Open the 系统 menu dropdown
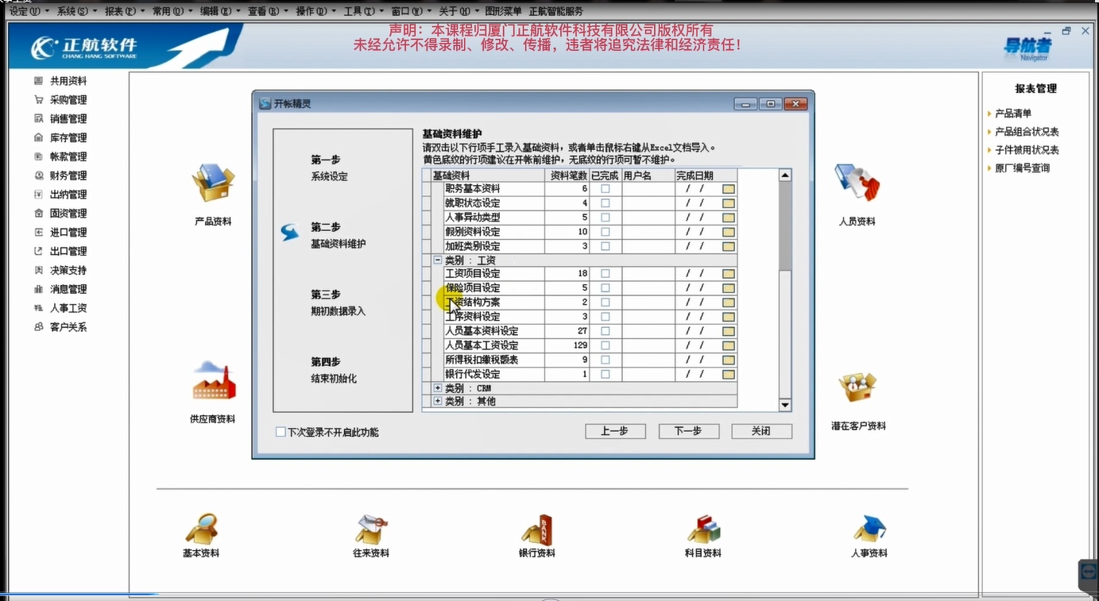 76,11
